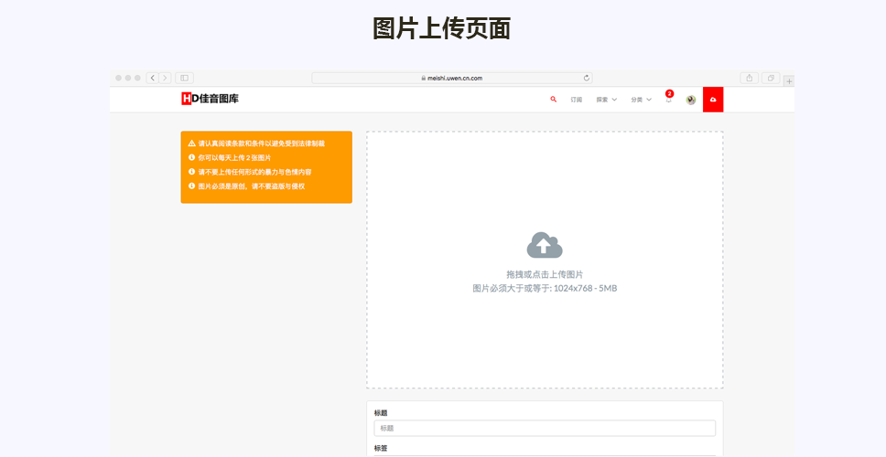Screen dimensions: 886x457
Task: Show all tabs overview button
Action: coord(772,79)
